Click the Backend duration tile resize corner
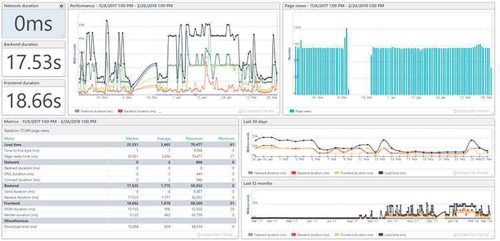Image resolution: width=500 pixels, height=241 pixels. coord(63,75)
